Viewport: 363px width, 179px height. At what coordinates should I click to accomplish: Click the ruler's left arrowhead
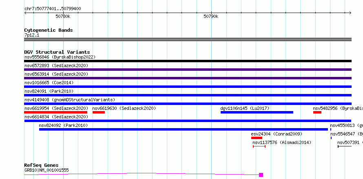25,13
